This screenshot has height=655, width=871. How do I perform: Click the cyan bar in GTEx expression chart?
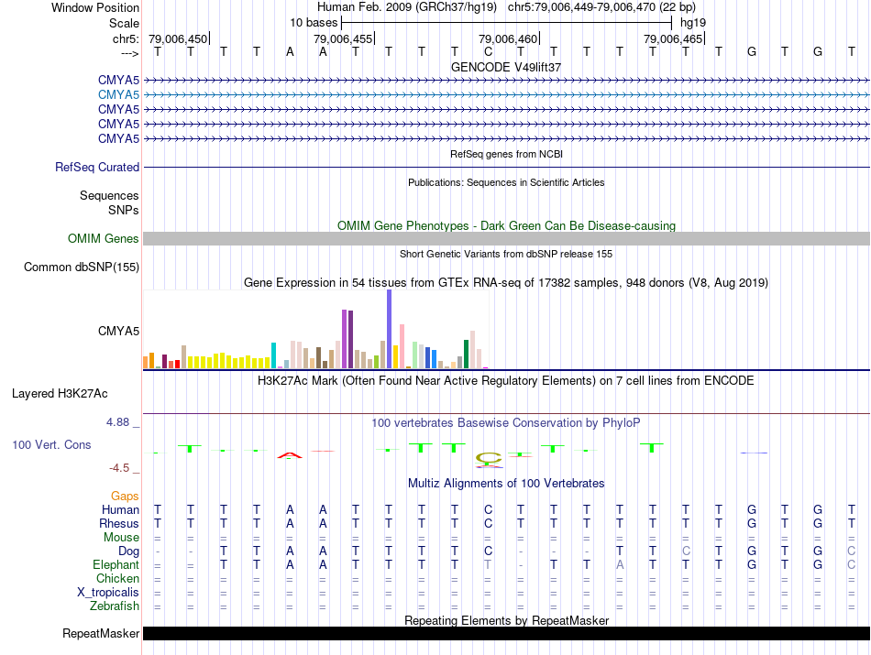point(273,355)
